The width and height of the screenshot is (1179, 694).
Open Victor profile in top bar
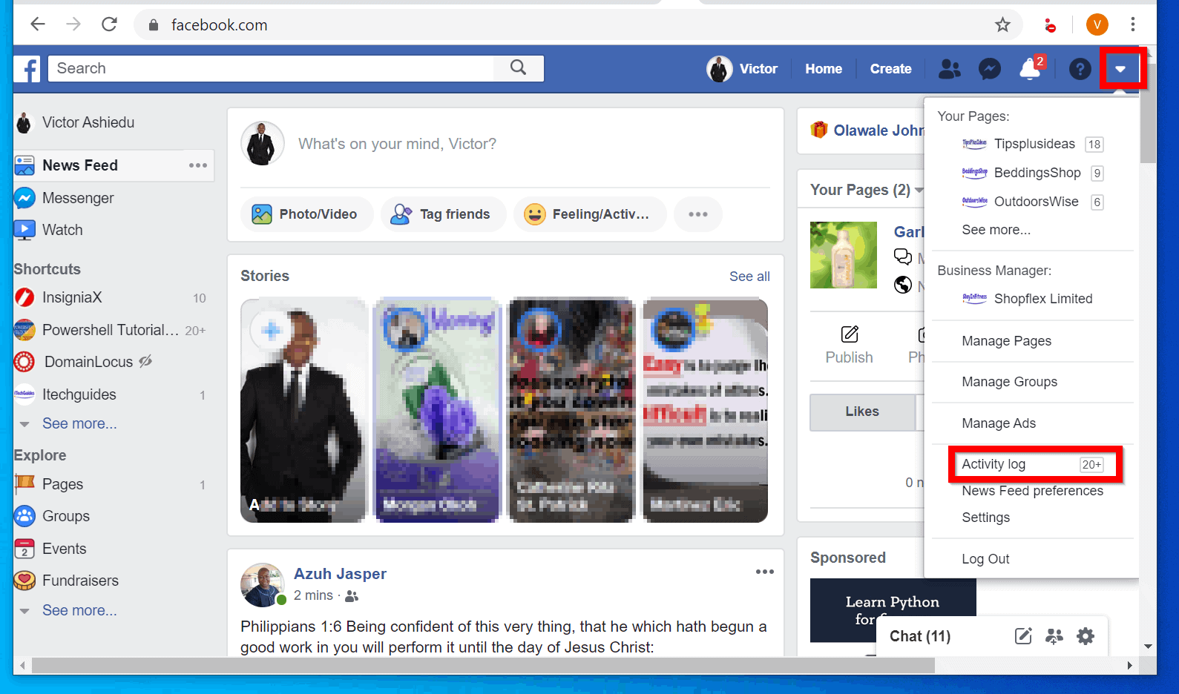point(742,69)
